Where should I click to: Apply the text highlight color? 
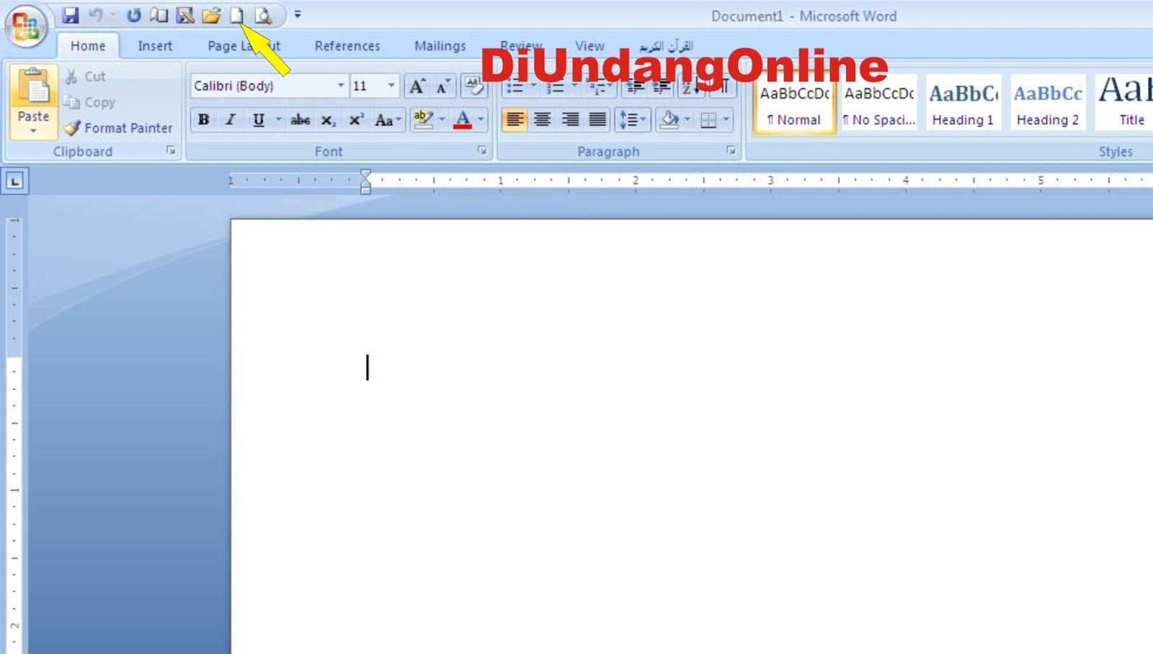click(424, 120)
